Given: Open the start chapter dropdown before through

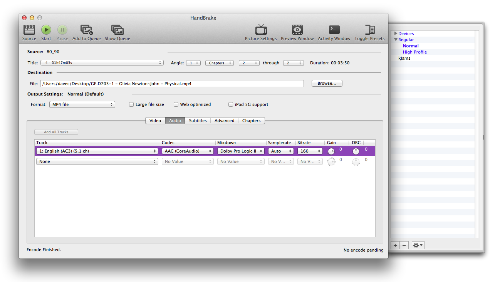Looking at the screenshot, I should (249, 63).
